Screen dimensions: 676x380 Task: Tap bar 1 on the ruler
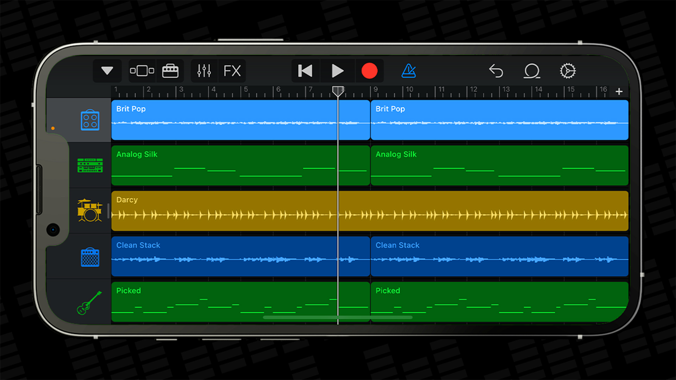pos(116,89)
